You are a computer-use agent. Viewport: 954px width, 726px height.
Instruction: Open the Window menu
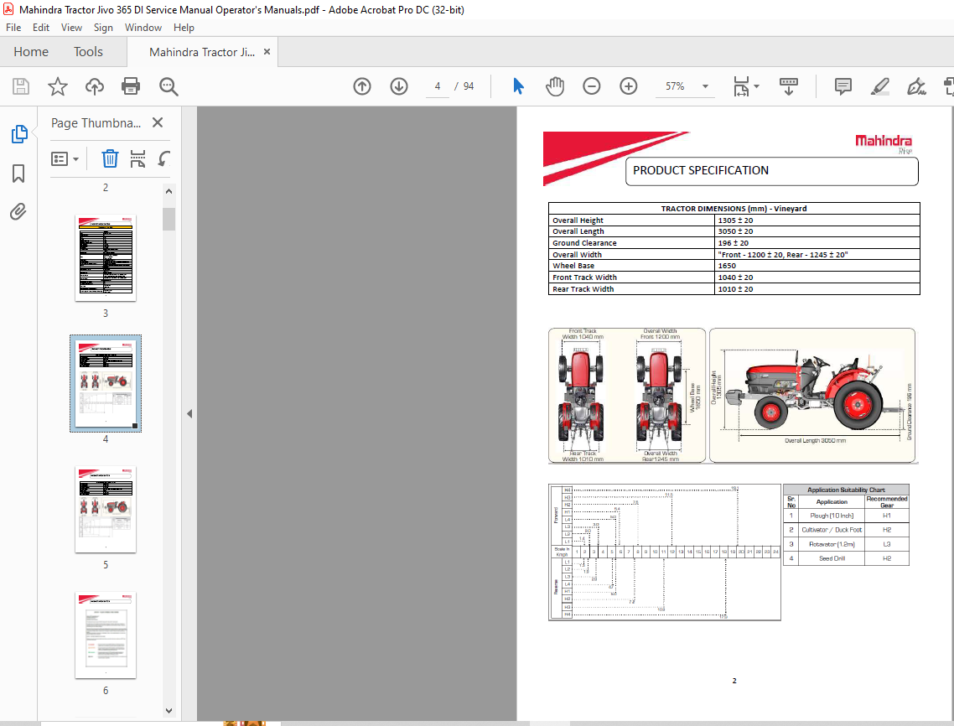(x=143, y=28)
